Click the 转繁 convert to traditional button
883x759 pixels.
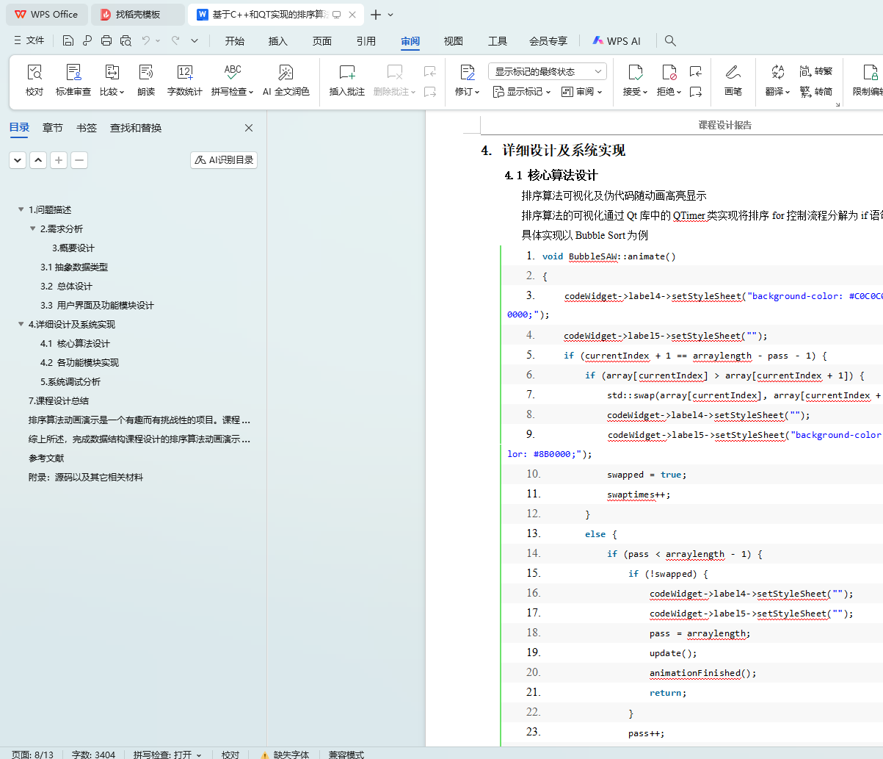[x=815, y=71]
